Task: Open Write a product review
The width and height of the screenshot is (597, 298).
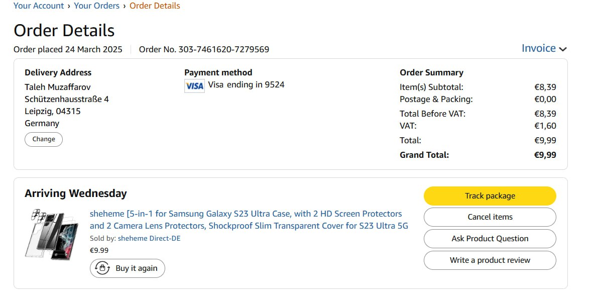Action: pyautogui.click(x=490, y=260)
